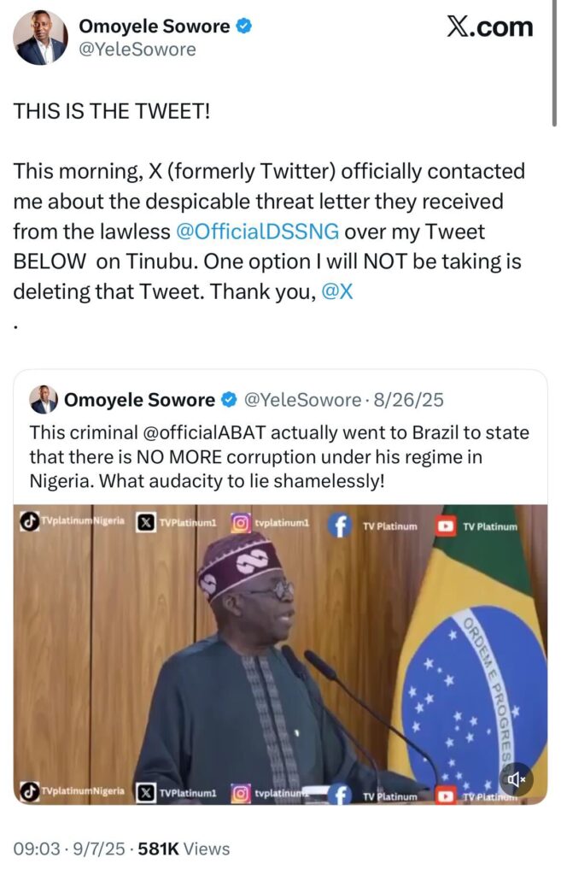Play the quoted tweet's video thumbnail
Image resolution: width=561 pixels, height=875 pixels.
(280, 654)
